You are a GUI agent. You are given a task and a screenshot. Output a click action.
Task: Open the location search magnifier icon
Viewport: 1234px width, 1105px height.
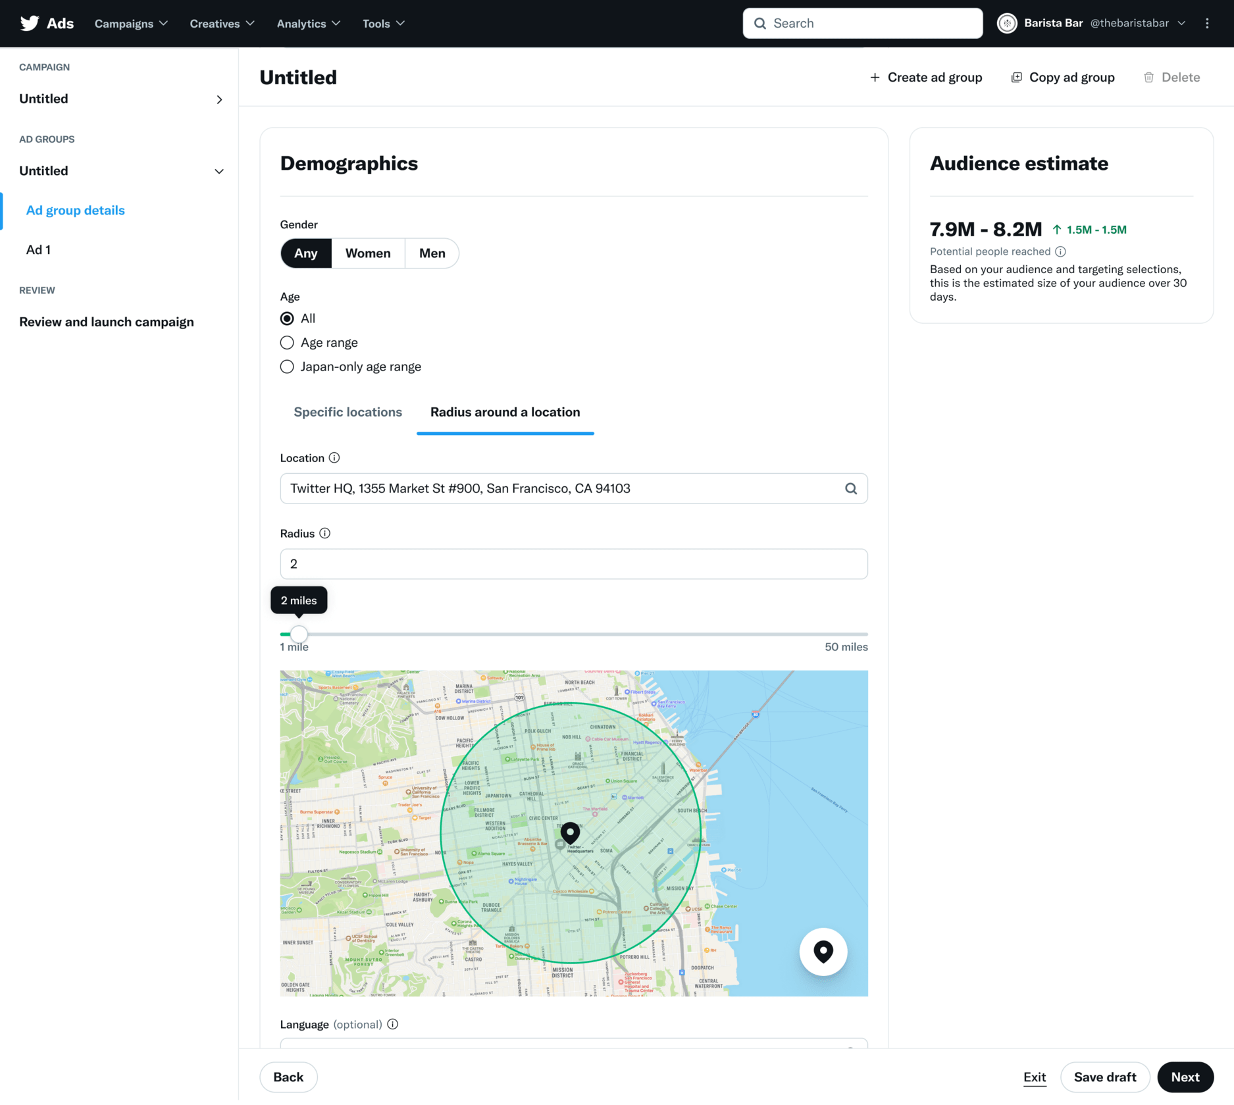point(850,488)
